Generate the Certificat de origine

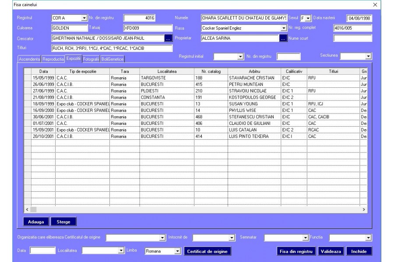tap(208, 251)
